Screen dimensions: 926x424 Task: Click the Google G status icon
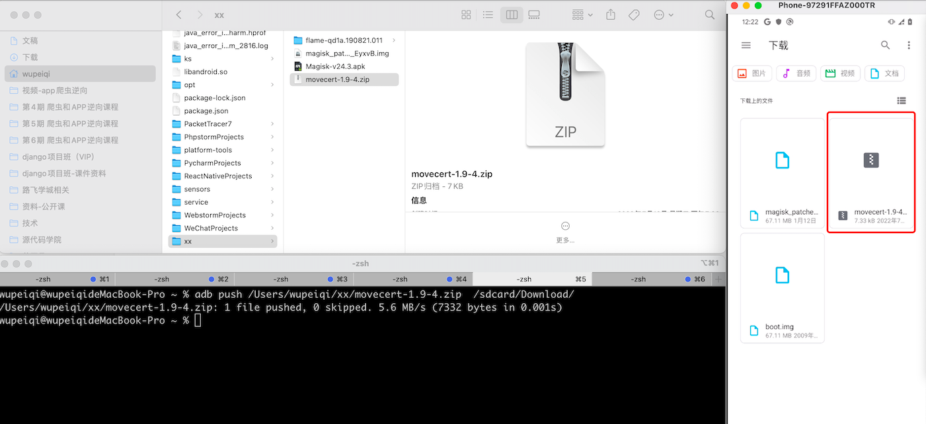coord(767,22)
